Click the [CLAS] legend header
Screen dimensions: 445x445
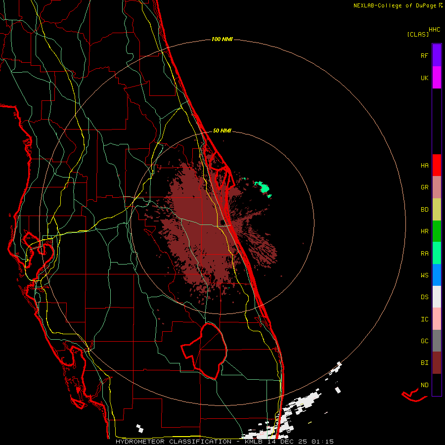418,35
